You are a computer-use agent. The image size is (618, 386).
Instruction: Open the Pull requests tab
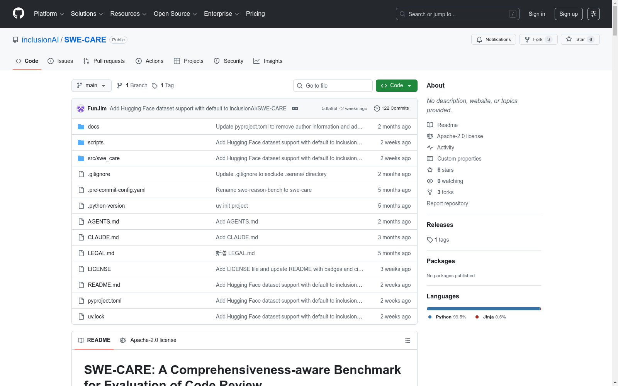[x=104, y=61]
